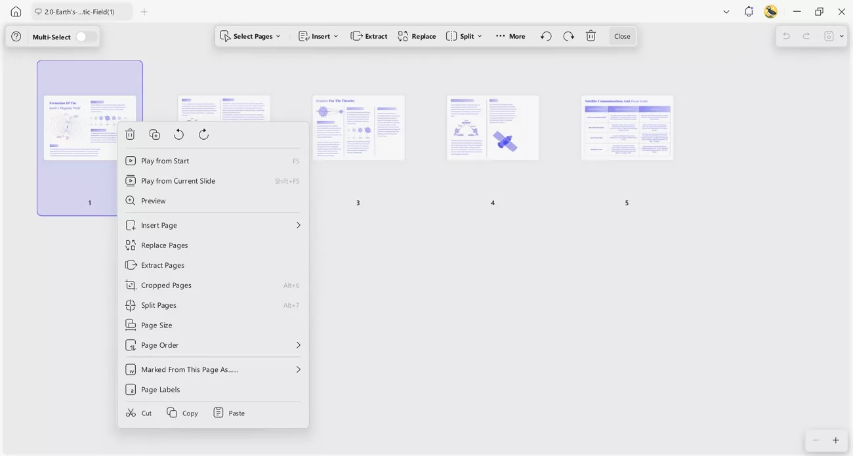
Task: Open the Insert tool
Action: (318, 36)
